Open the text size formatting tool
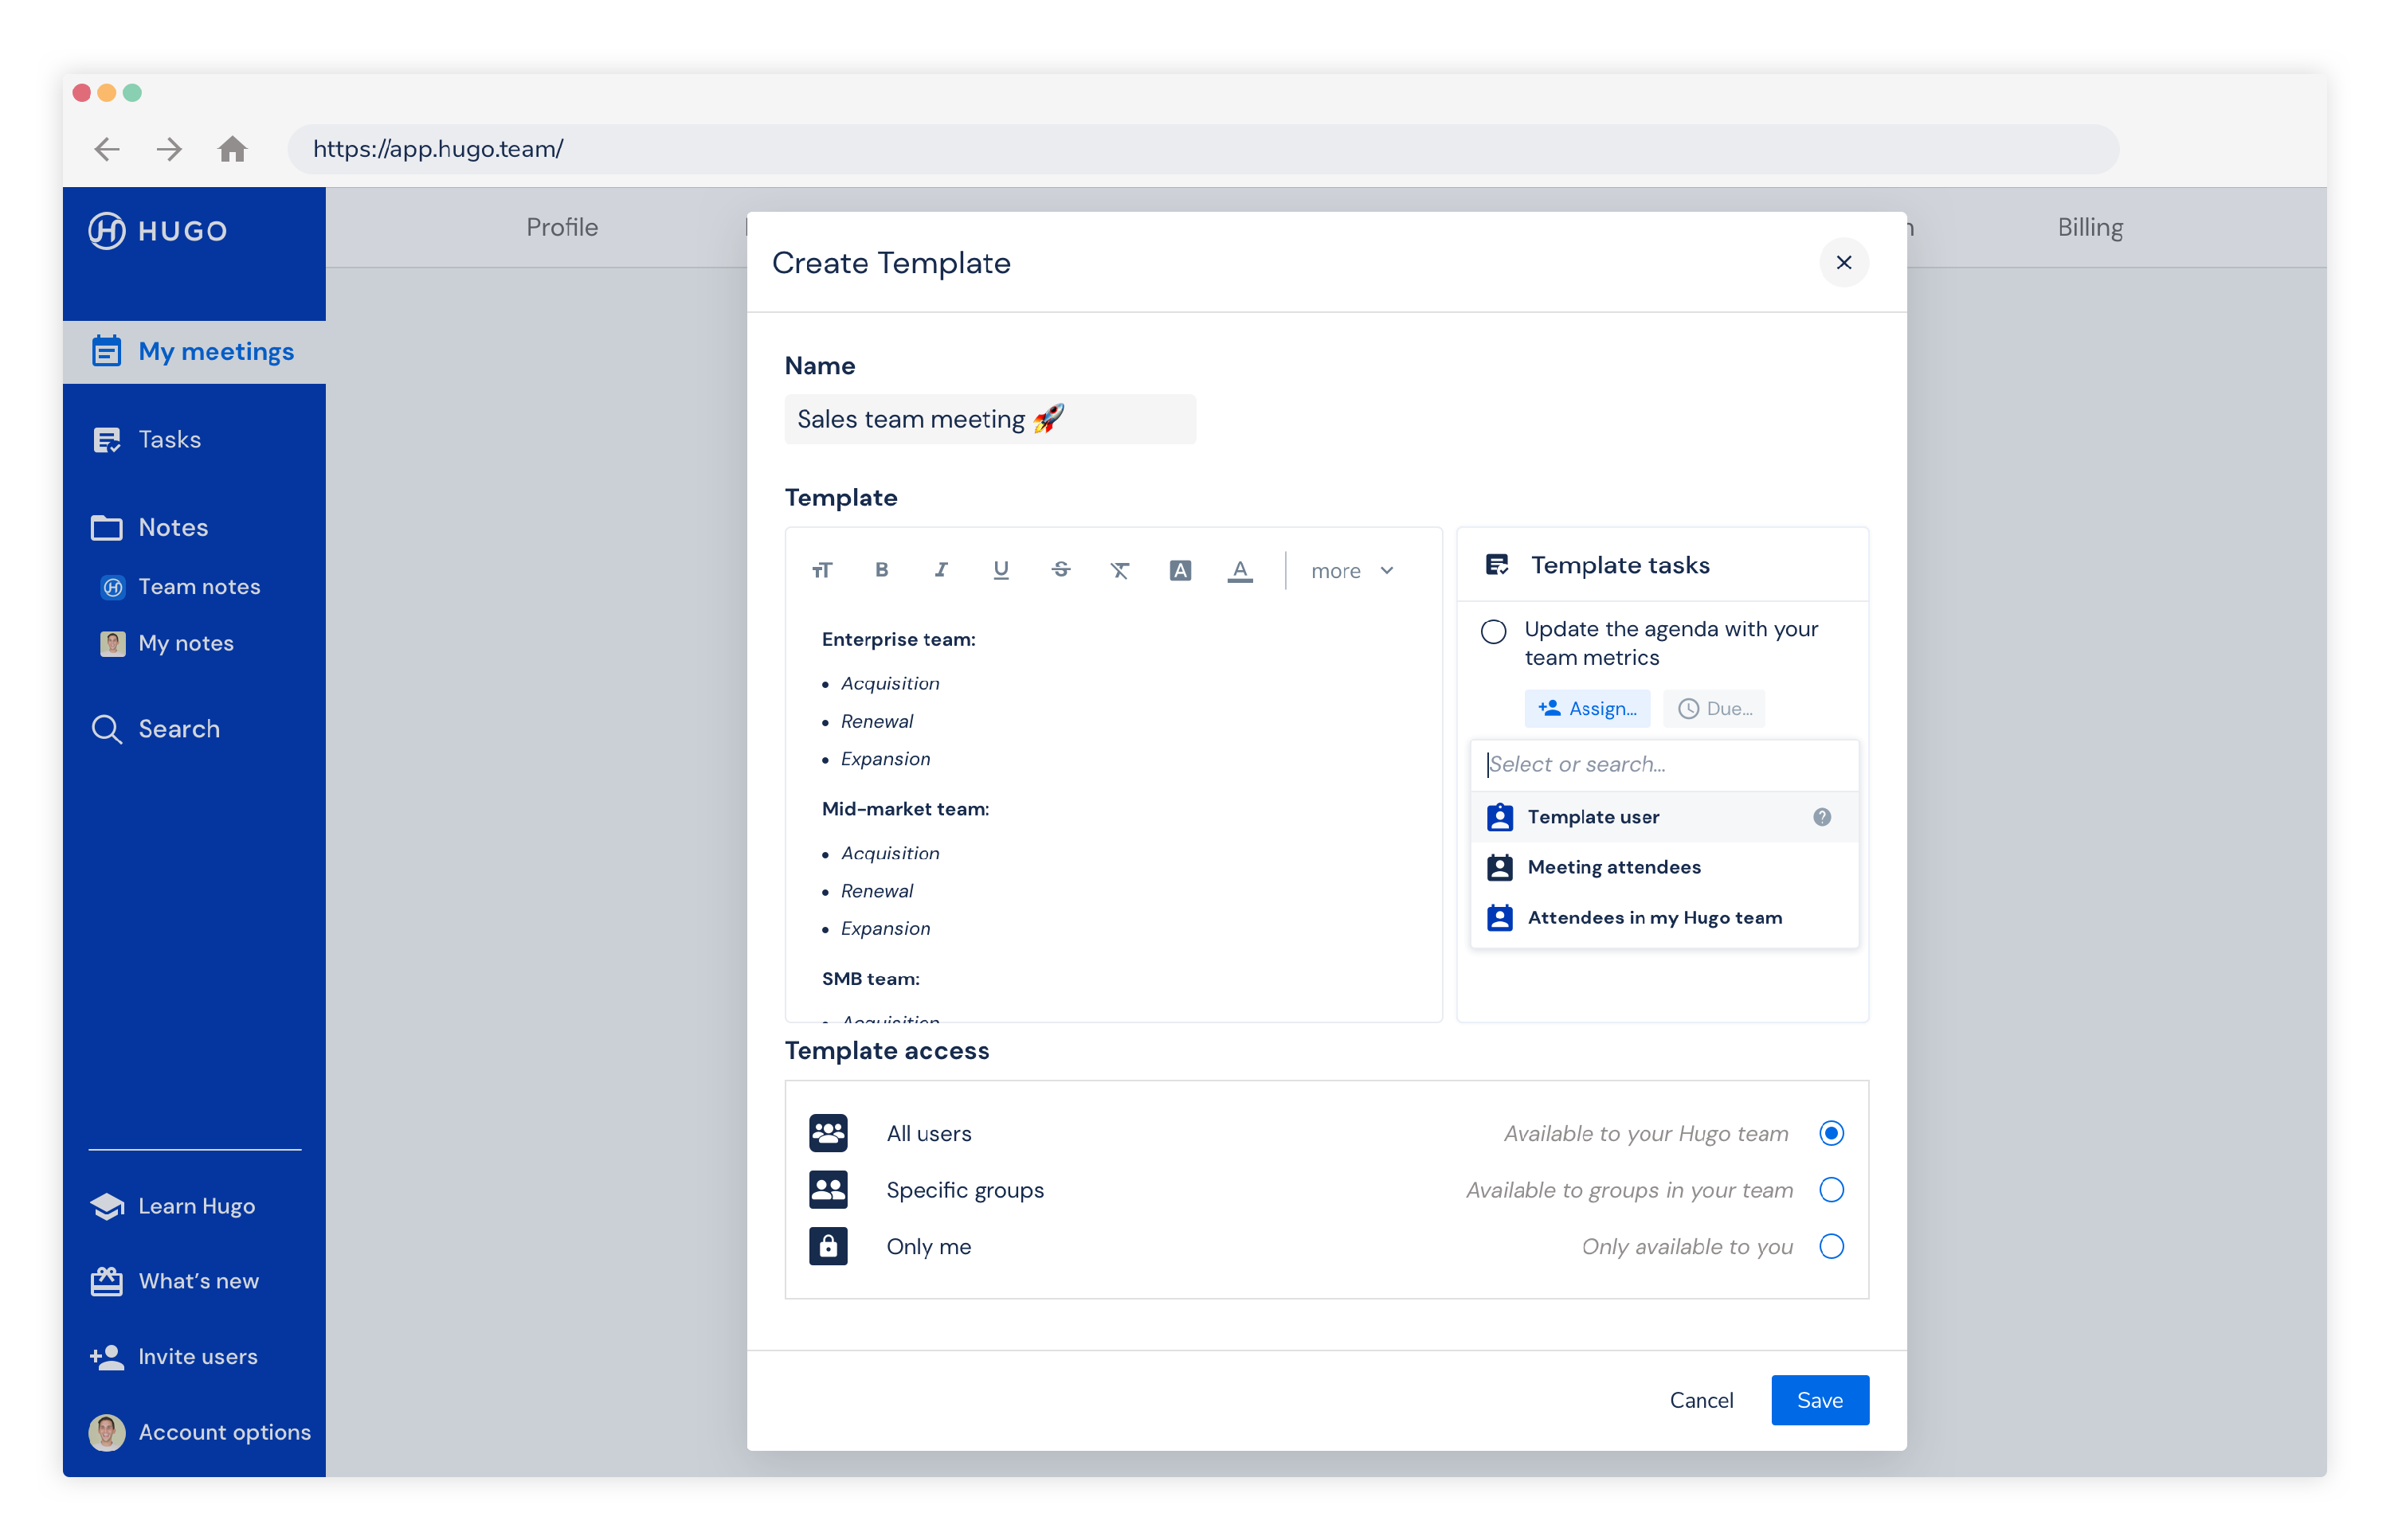 pos(822,570)
